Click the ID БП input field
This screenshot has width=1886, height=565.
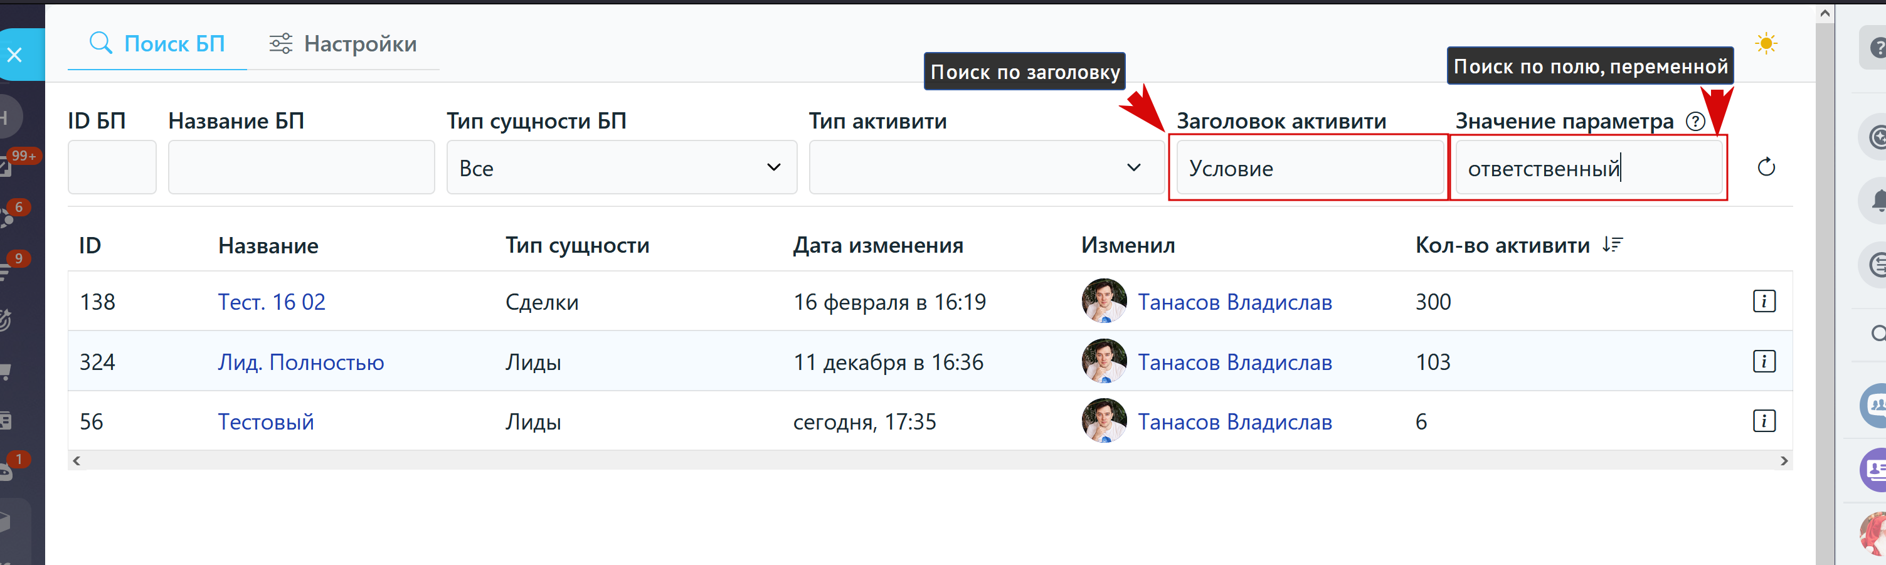(112, 167)
